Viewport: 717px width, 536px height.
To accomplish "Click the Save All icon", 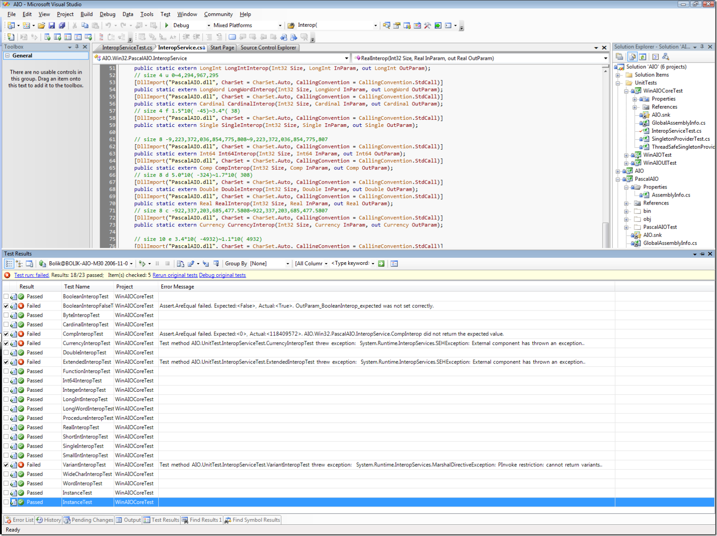I will coord(62,25).
